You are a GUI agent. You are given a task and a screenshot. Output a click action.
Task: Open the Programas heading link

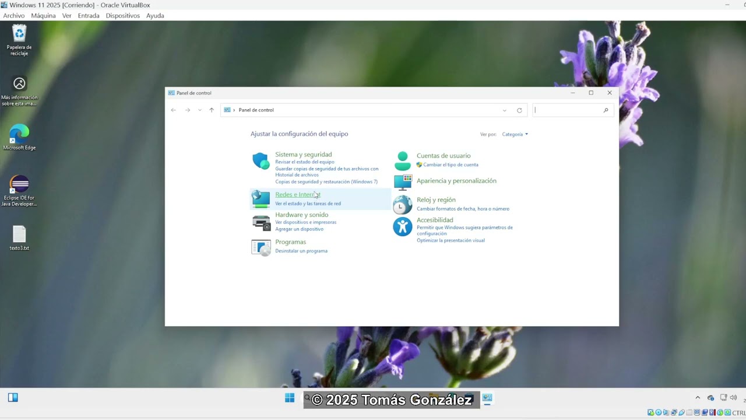(x=291, y=242)
